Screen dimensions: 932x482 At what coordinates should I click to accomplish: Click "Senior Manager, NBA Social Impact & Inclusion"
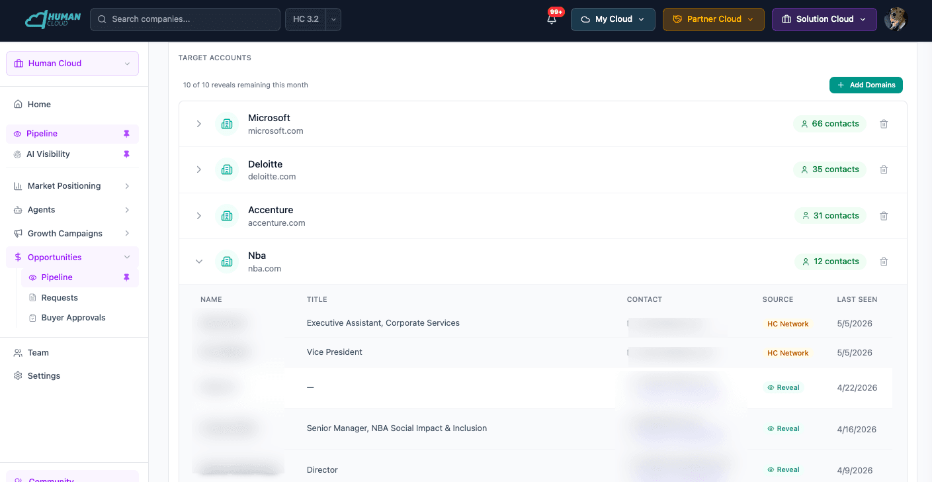coord(397,428)
